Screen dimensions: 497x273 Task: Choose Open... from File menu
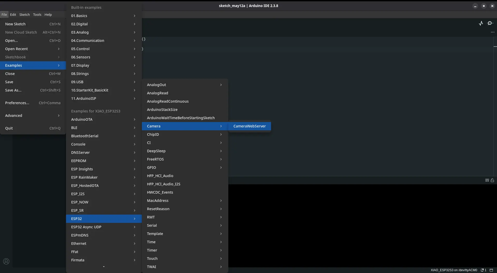(x=33, y=41)
